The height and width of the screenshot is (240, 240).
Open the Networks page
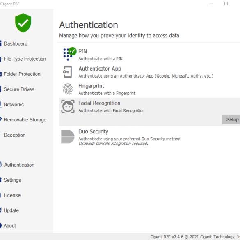click(x=14, y=105)
